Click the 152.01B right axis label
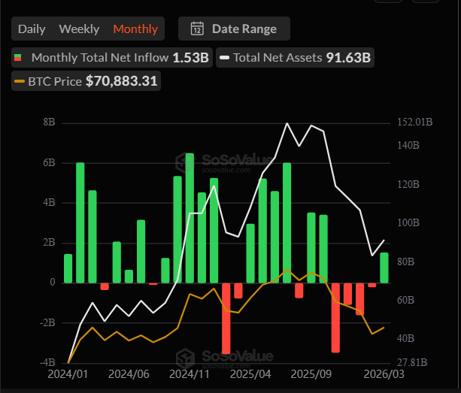The width and height of the screenshot is (461, 393). [x=415, y=122]
